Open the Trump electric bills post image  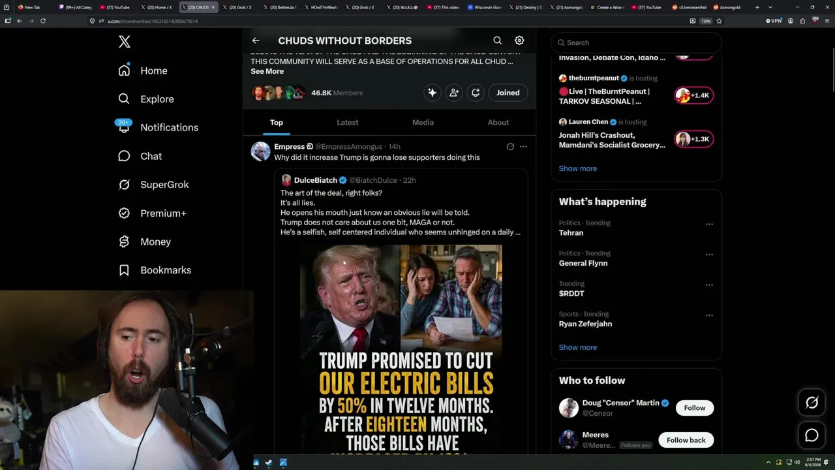pos(401,349)
